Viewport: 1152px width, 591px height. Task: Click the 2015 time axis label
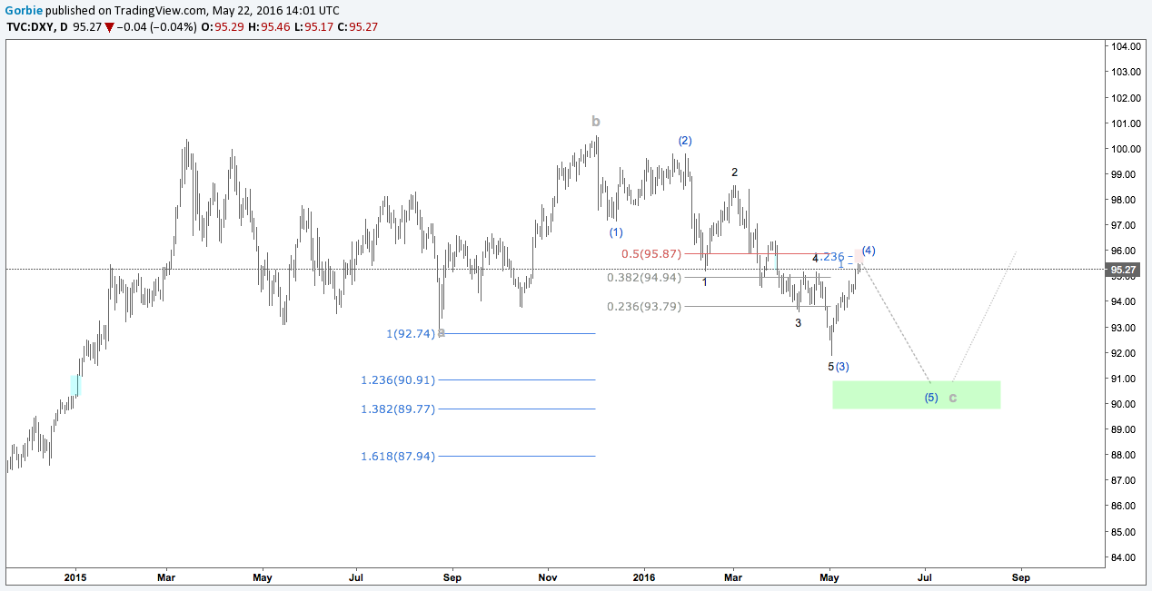click(x=76, y=576)
